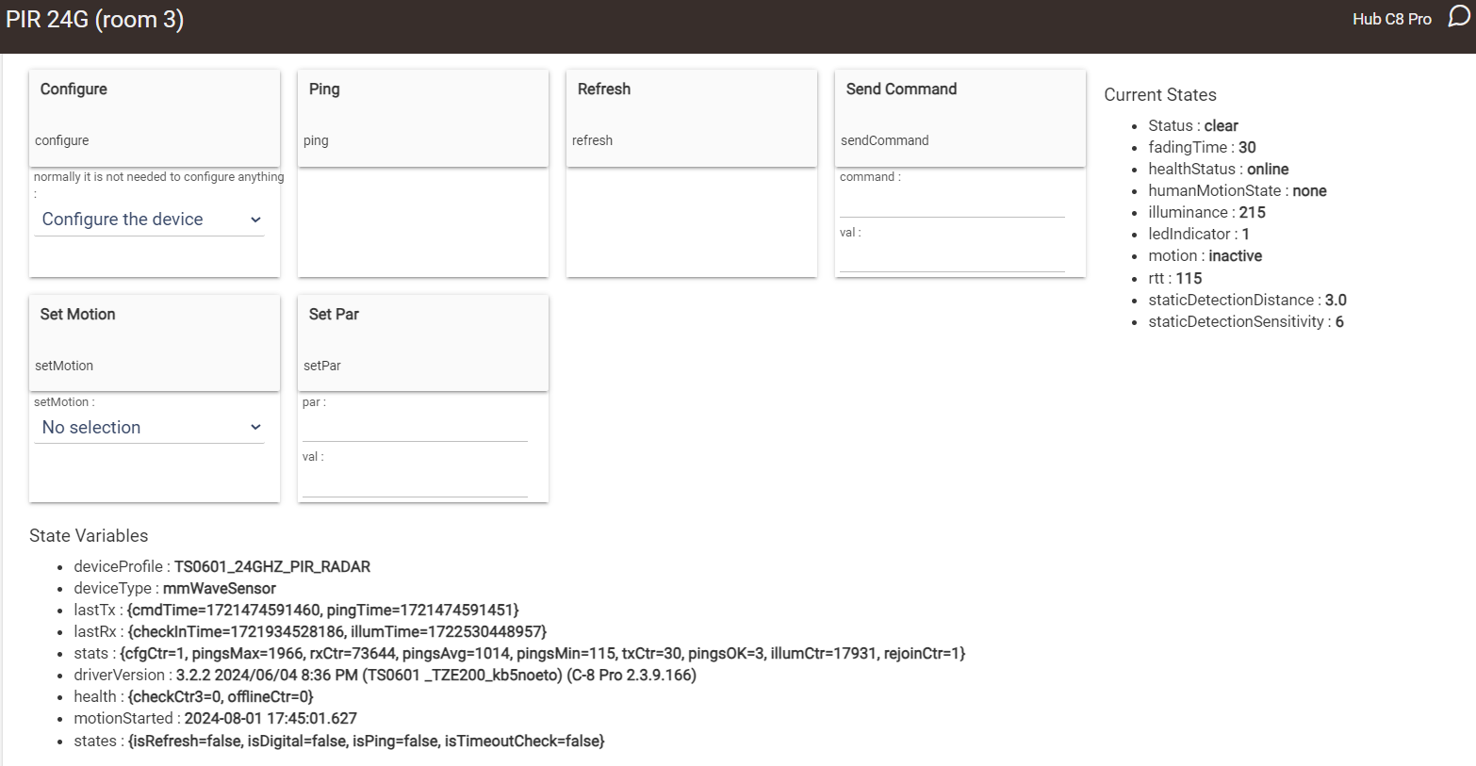The height and width of the screenshot is (766, 1476).
Task: Select the 'staticDetectionDistance : 3.0' entry
Action: [1247, 300]
